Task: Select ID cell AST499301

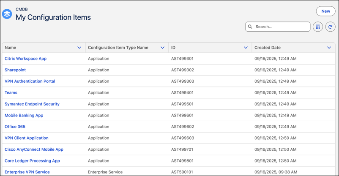Action: [x=182, y=59]
